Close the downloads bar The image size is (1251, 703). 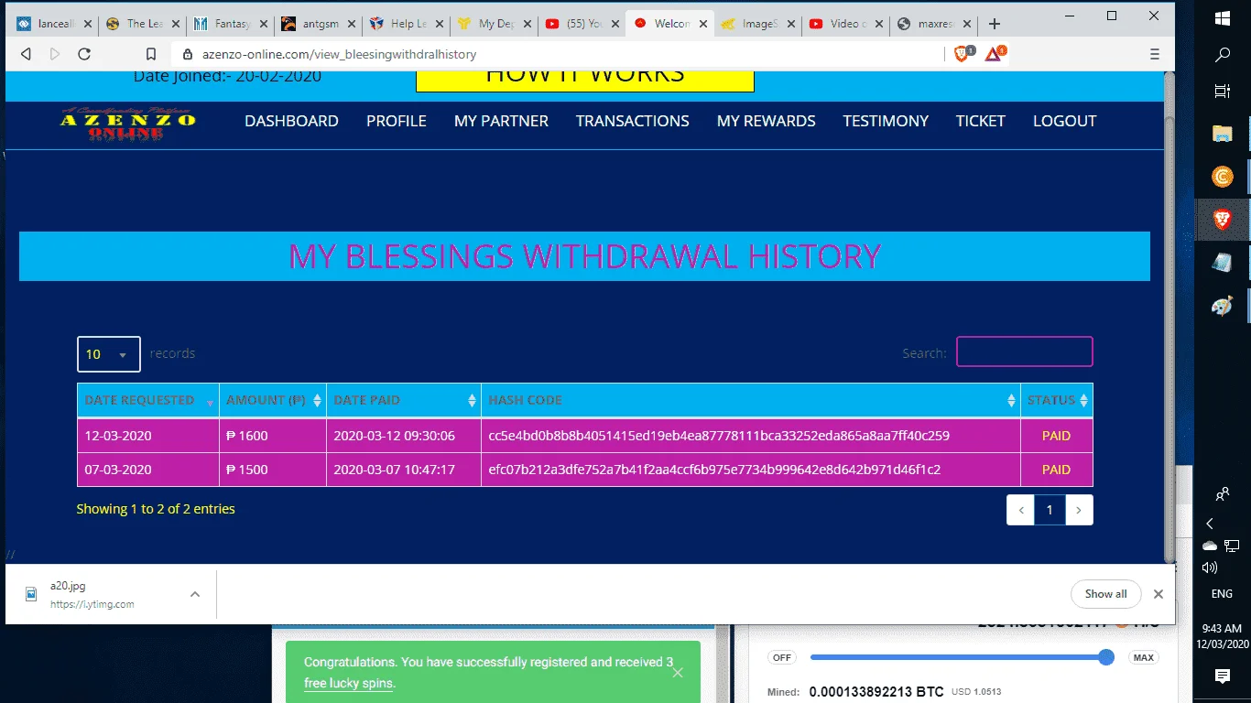tap(1159, 594)
